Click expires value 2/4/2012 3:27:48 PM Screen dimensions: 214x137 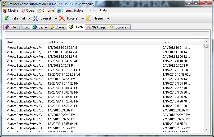[176, 115]
